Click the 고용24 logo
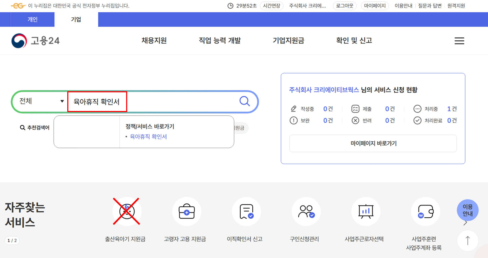The height and width of the screenshot is (258, 488). 36,41
